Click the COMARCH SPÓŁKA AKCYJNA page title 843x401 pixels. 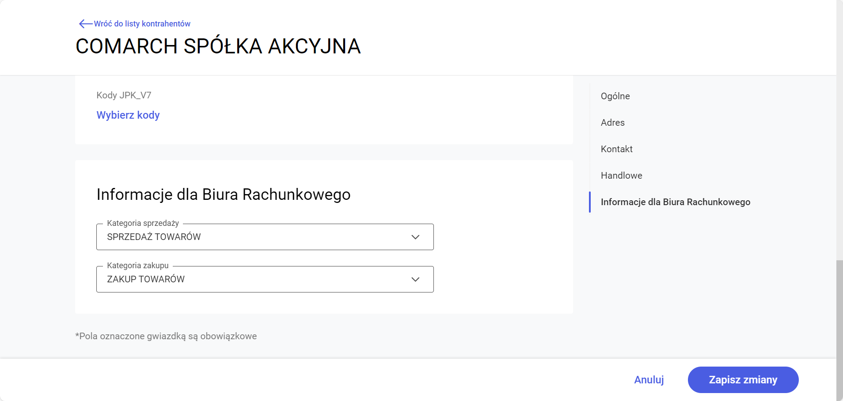tap(218, 46)
